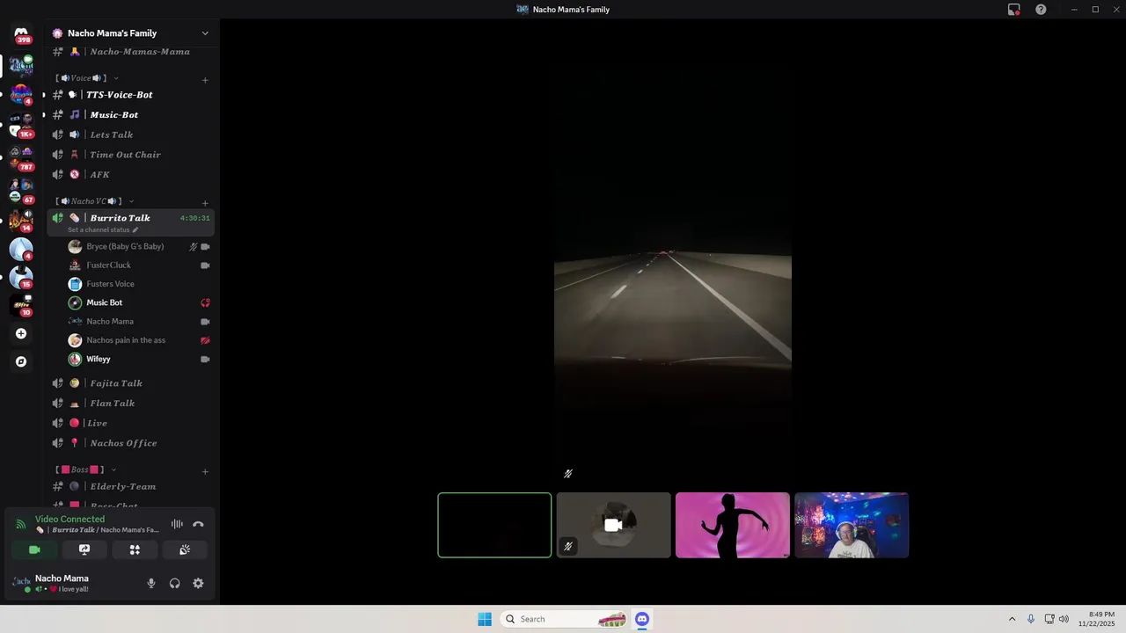Screen dimensions: 1126x633
Task: Click camera icon beside Wifeyy
Action: (205, 359)
